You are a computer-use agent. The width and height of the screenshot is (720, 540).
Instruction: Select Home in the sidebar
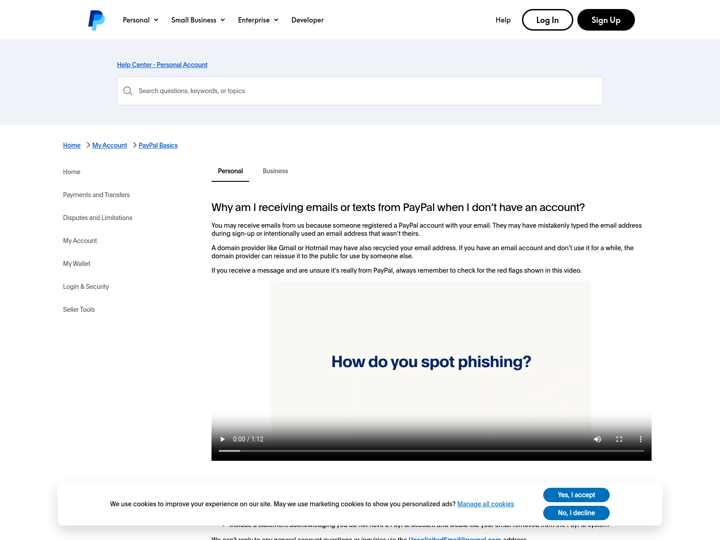tap(72, 172)
